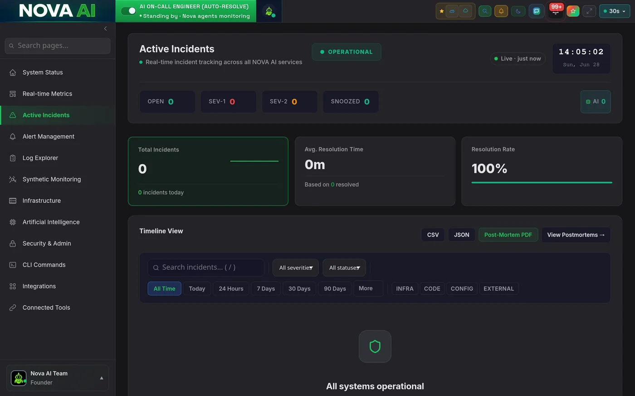Viewport: 635px width, 396px height.
Task: Select the Today time range tab
Action: (x=197, y=289)
